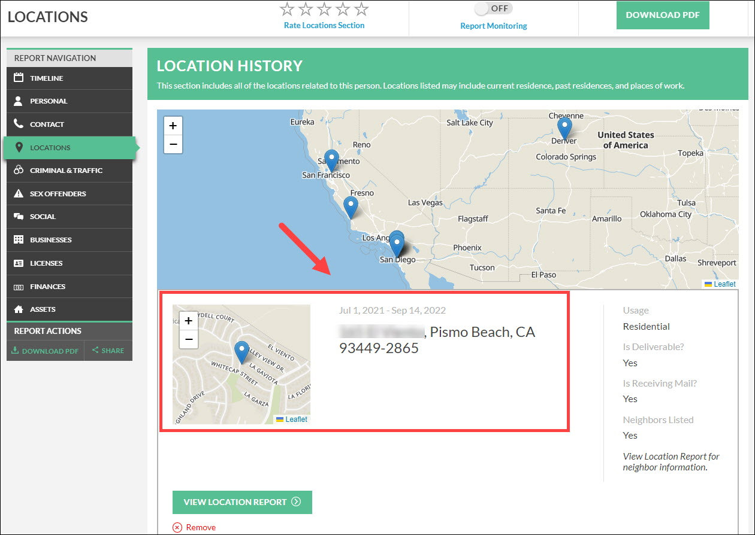Click the Location History heading
This screenshot has width=755, height=535.
click(x=229, y=66)
